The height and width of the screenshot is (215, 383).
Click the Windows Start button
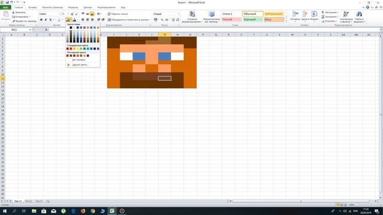4,211
